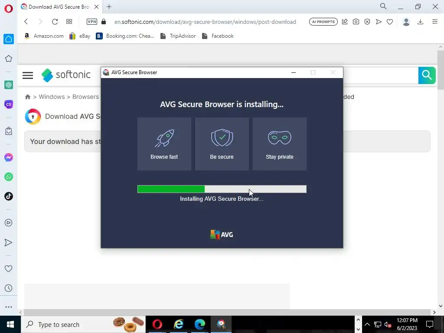
Task: Minimize the AVG Secure Browser installer window
Action: (x=294, y=72)
